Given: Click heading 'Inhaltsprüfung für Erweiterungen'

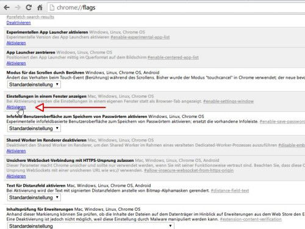Looking at the screenshot, I should click(40, 209).
